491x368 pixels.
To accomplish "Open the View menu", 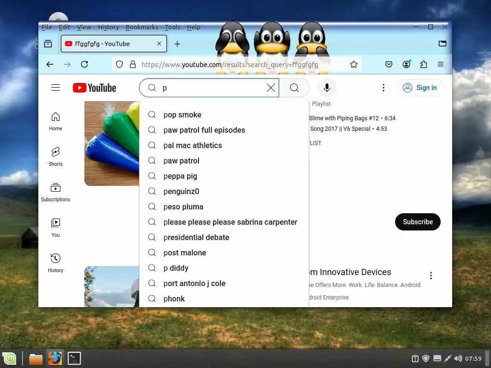I will [x=84, y=27].
